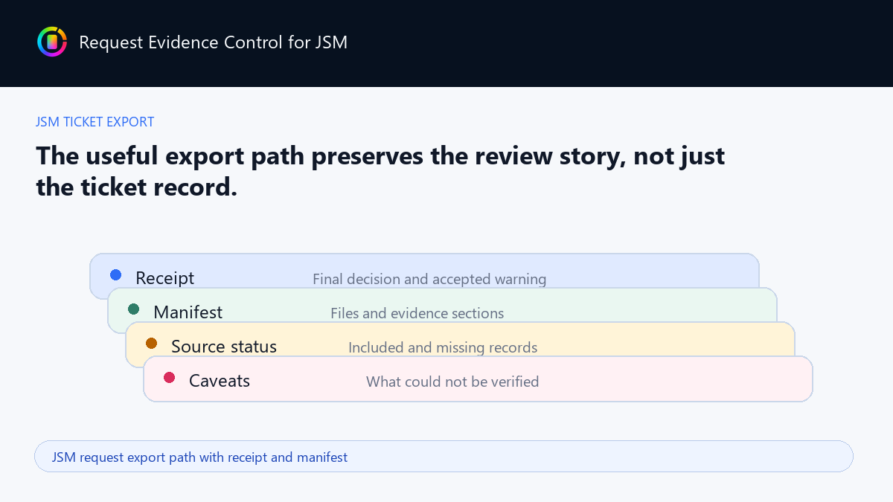This screenshot has width=893, height=502.
Task: Click the blue dot beside Receipt
Action: coord(116,275)
